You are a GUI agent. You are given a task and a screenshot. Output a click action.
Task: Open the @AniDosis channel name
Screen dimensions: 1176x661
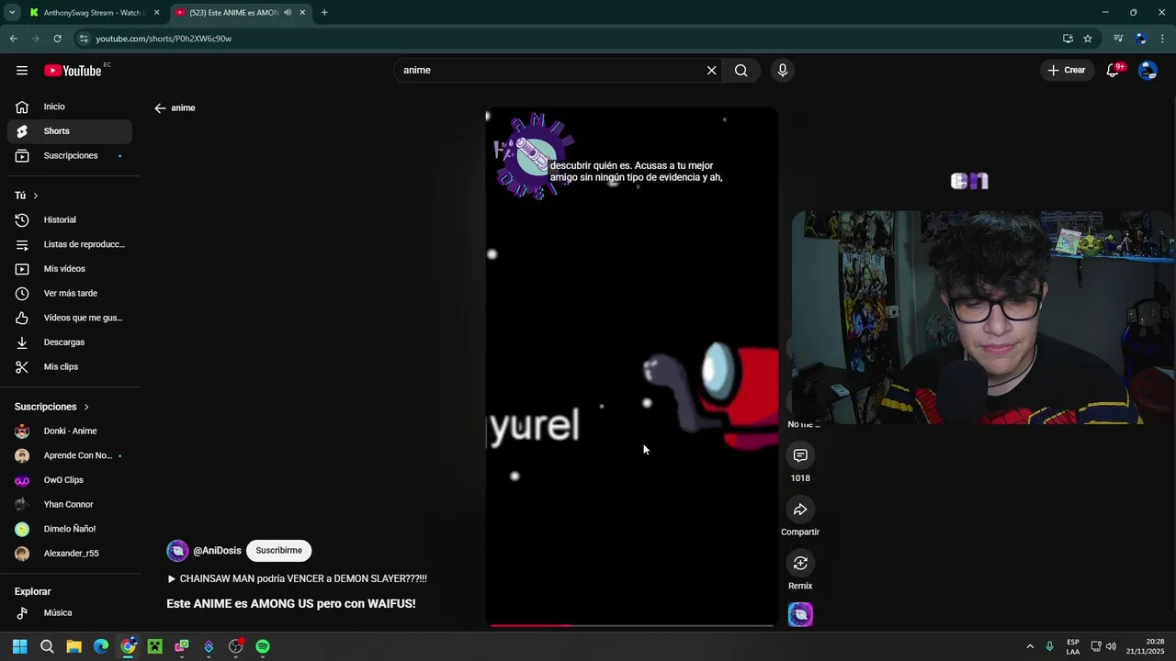click(217, 551)
